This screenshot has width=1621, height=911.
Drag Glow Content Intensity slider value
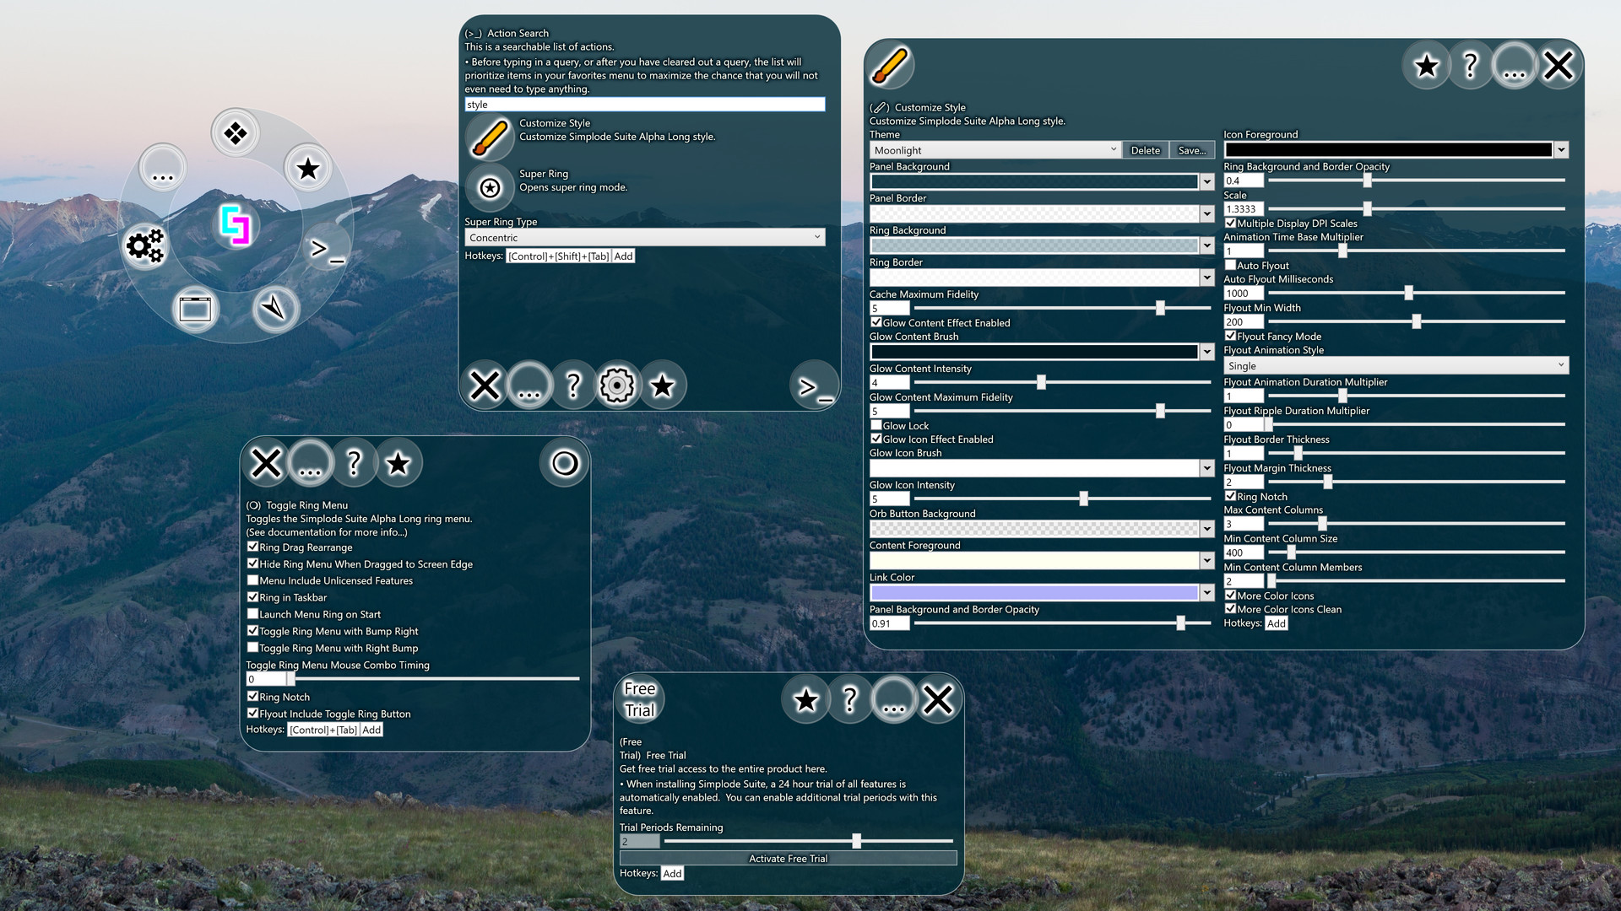click(x=1040, y=383)
